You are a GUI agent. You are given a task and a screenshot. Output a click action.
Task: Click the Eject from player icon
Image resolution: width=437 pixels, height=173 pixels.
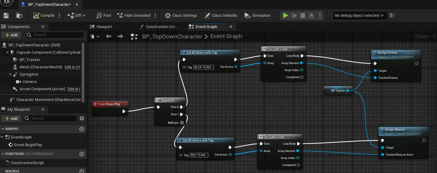(x=311, y=16)
